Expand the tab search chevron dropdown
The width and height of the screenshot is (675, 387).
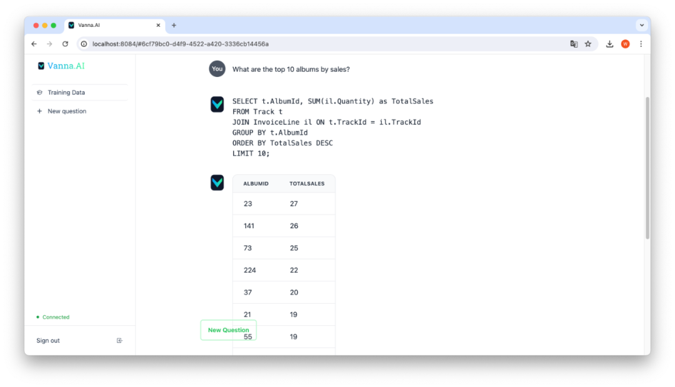(642, 26)
